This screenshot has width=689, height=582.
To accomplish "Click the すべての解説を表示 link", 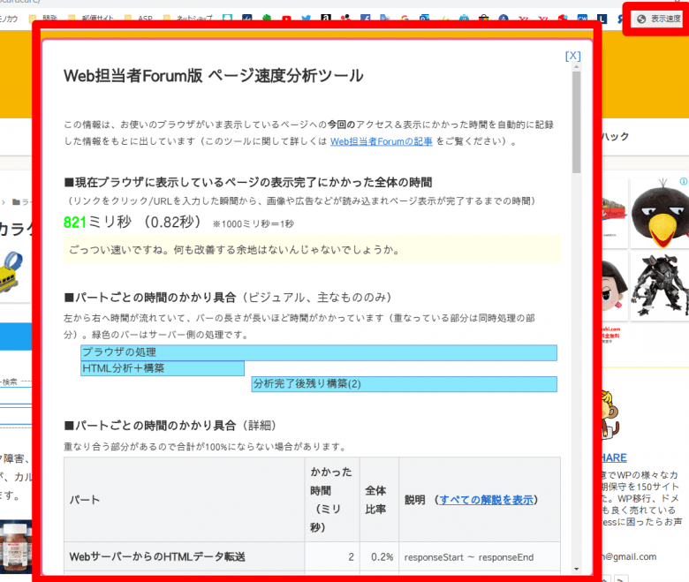I will click(486, 500).
